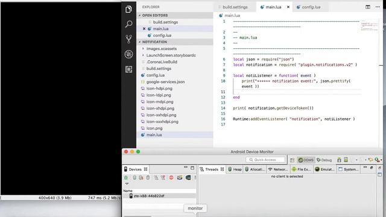The height and width of the screenshot is (217, 386).
Task: Select main.lua at bottom of file tree
Action: click(x=176, y=135)
